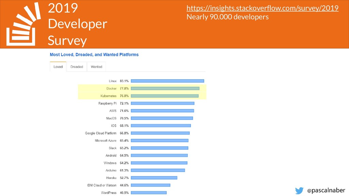Click the Raspberry Pi bar
Image resolution: width=349 pixels, height=196 pixels.
163,103
